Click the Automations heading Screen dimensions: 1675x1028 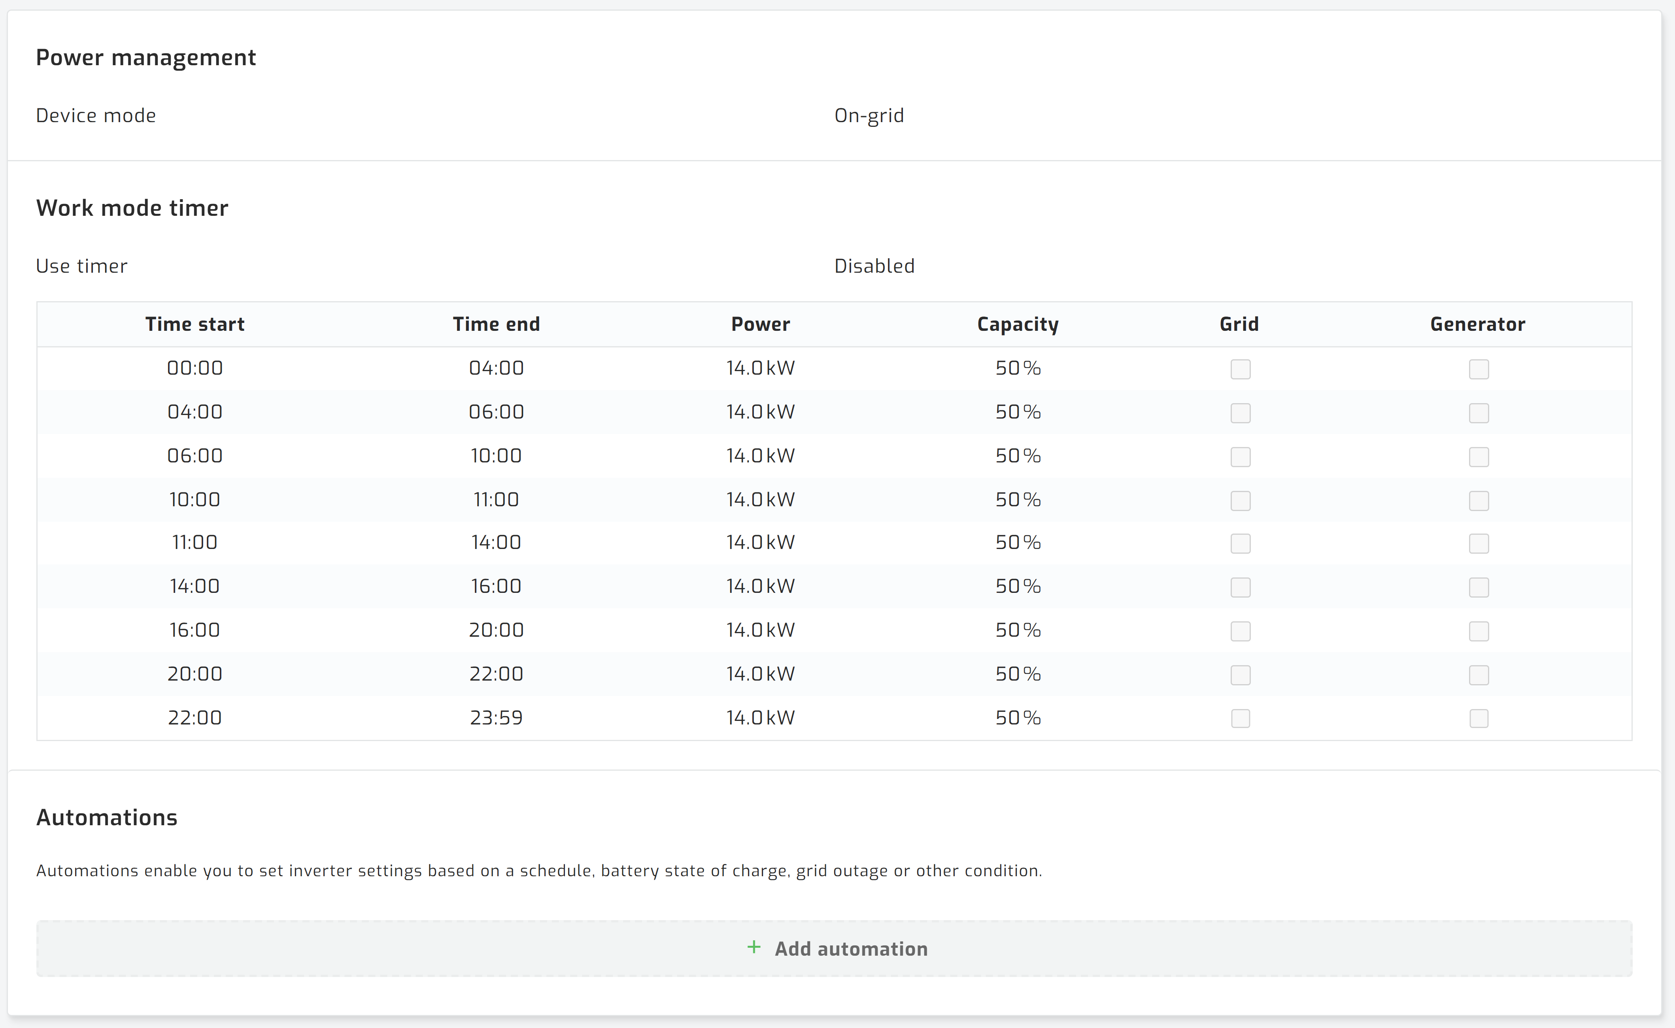pos(106,817)
